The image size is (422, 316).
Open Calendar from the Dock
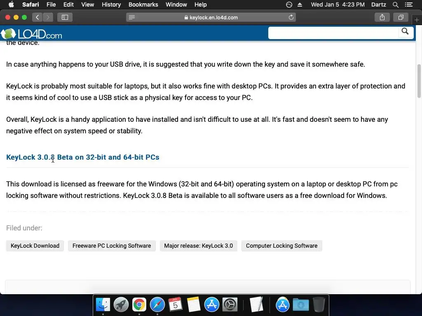[175, 305]
